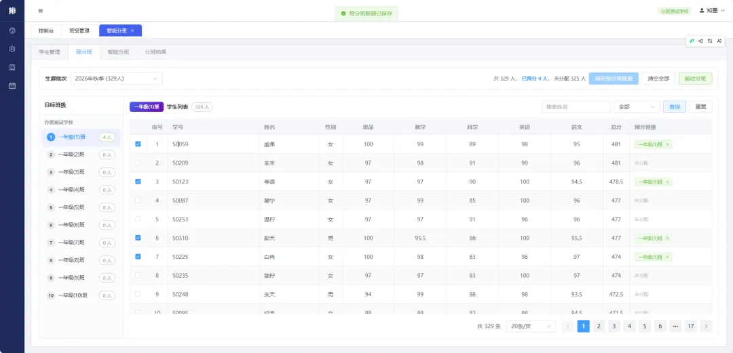Check the checkbox for student S0087
The width and height of the screenshot is (733, 353).
pyautogui.click(x=138, y=201)
